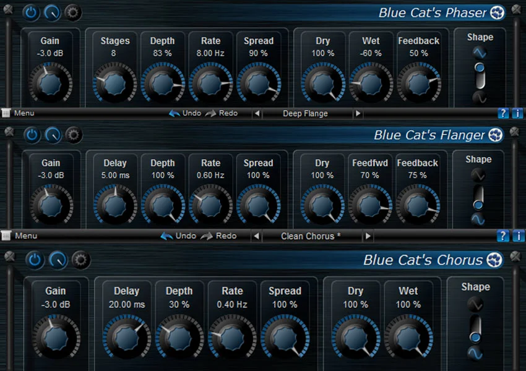Click the Phaser Wet knob
The image size is (526, 371).
pyautogui.click(x=371, y=83)
